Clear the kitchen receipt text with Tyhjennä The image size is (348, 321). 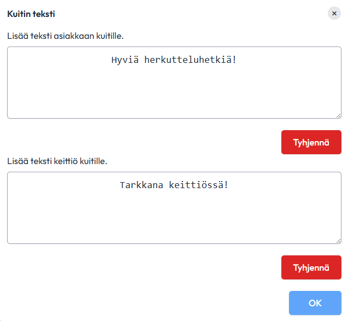coord(311,267)
